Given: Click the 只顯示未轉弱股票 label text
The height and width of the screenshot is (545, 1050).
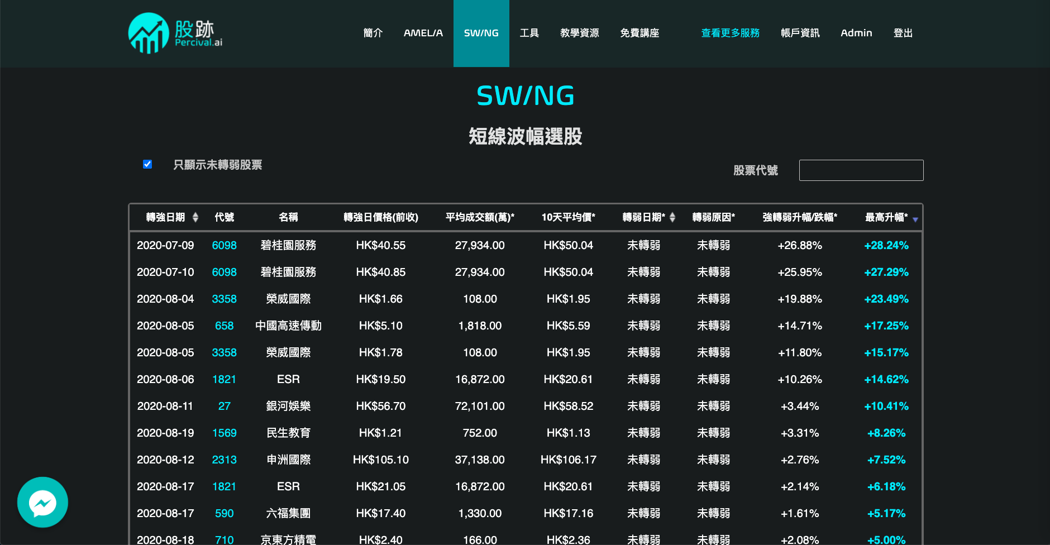Looking at the screenshot, I should (217, 165).
